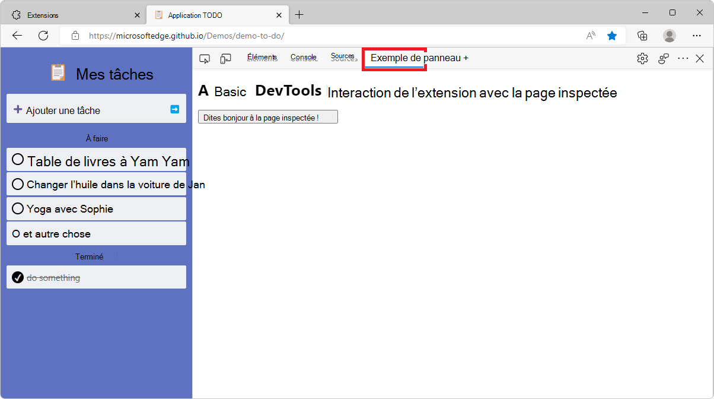The image size is (714, 399).
Task: Add the page to favorites with the star
Action: pos(612,36)
